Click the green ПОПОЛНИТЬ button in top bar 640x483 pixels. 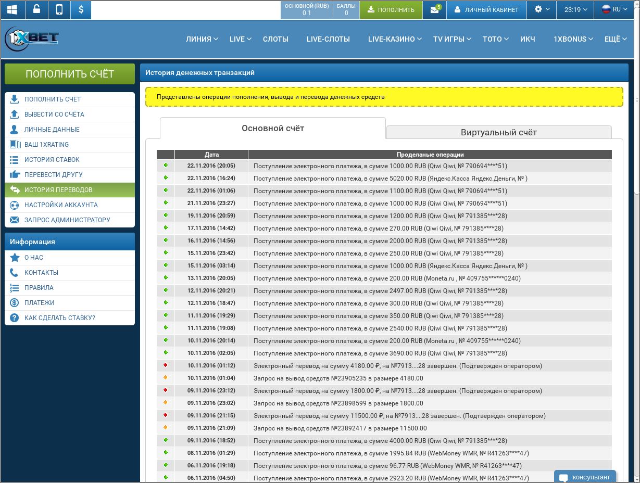[391, 9]
